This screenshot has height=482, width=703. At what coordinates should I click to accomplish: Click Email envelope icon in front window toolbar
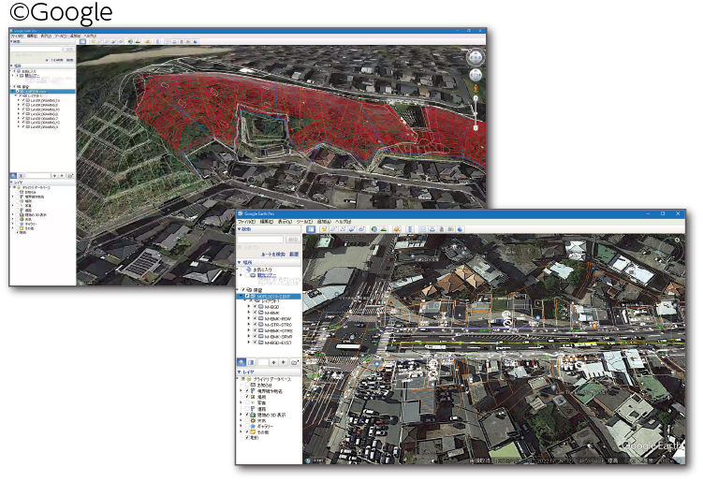tap(423, 229)
